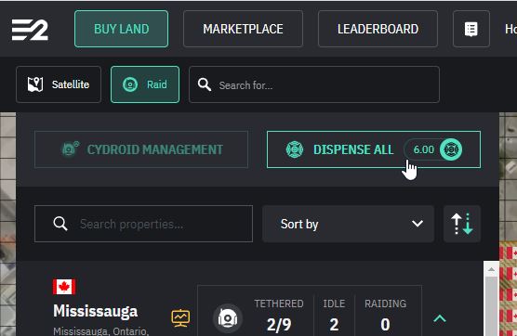
Task: Click the Search properties input field
Action: [x=143, y=224]
